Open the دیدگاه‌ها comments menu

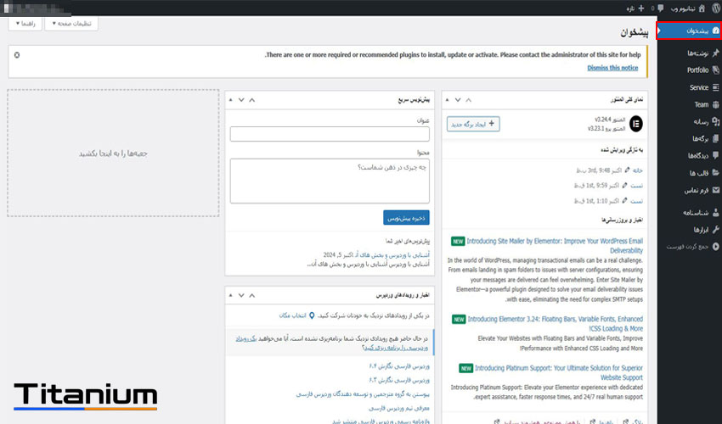698,156
